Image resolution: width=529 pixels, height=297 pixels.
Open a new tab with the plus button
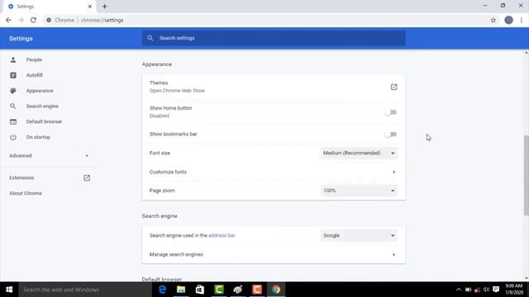(x=105, y=7)
